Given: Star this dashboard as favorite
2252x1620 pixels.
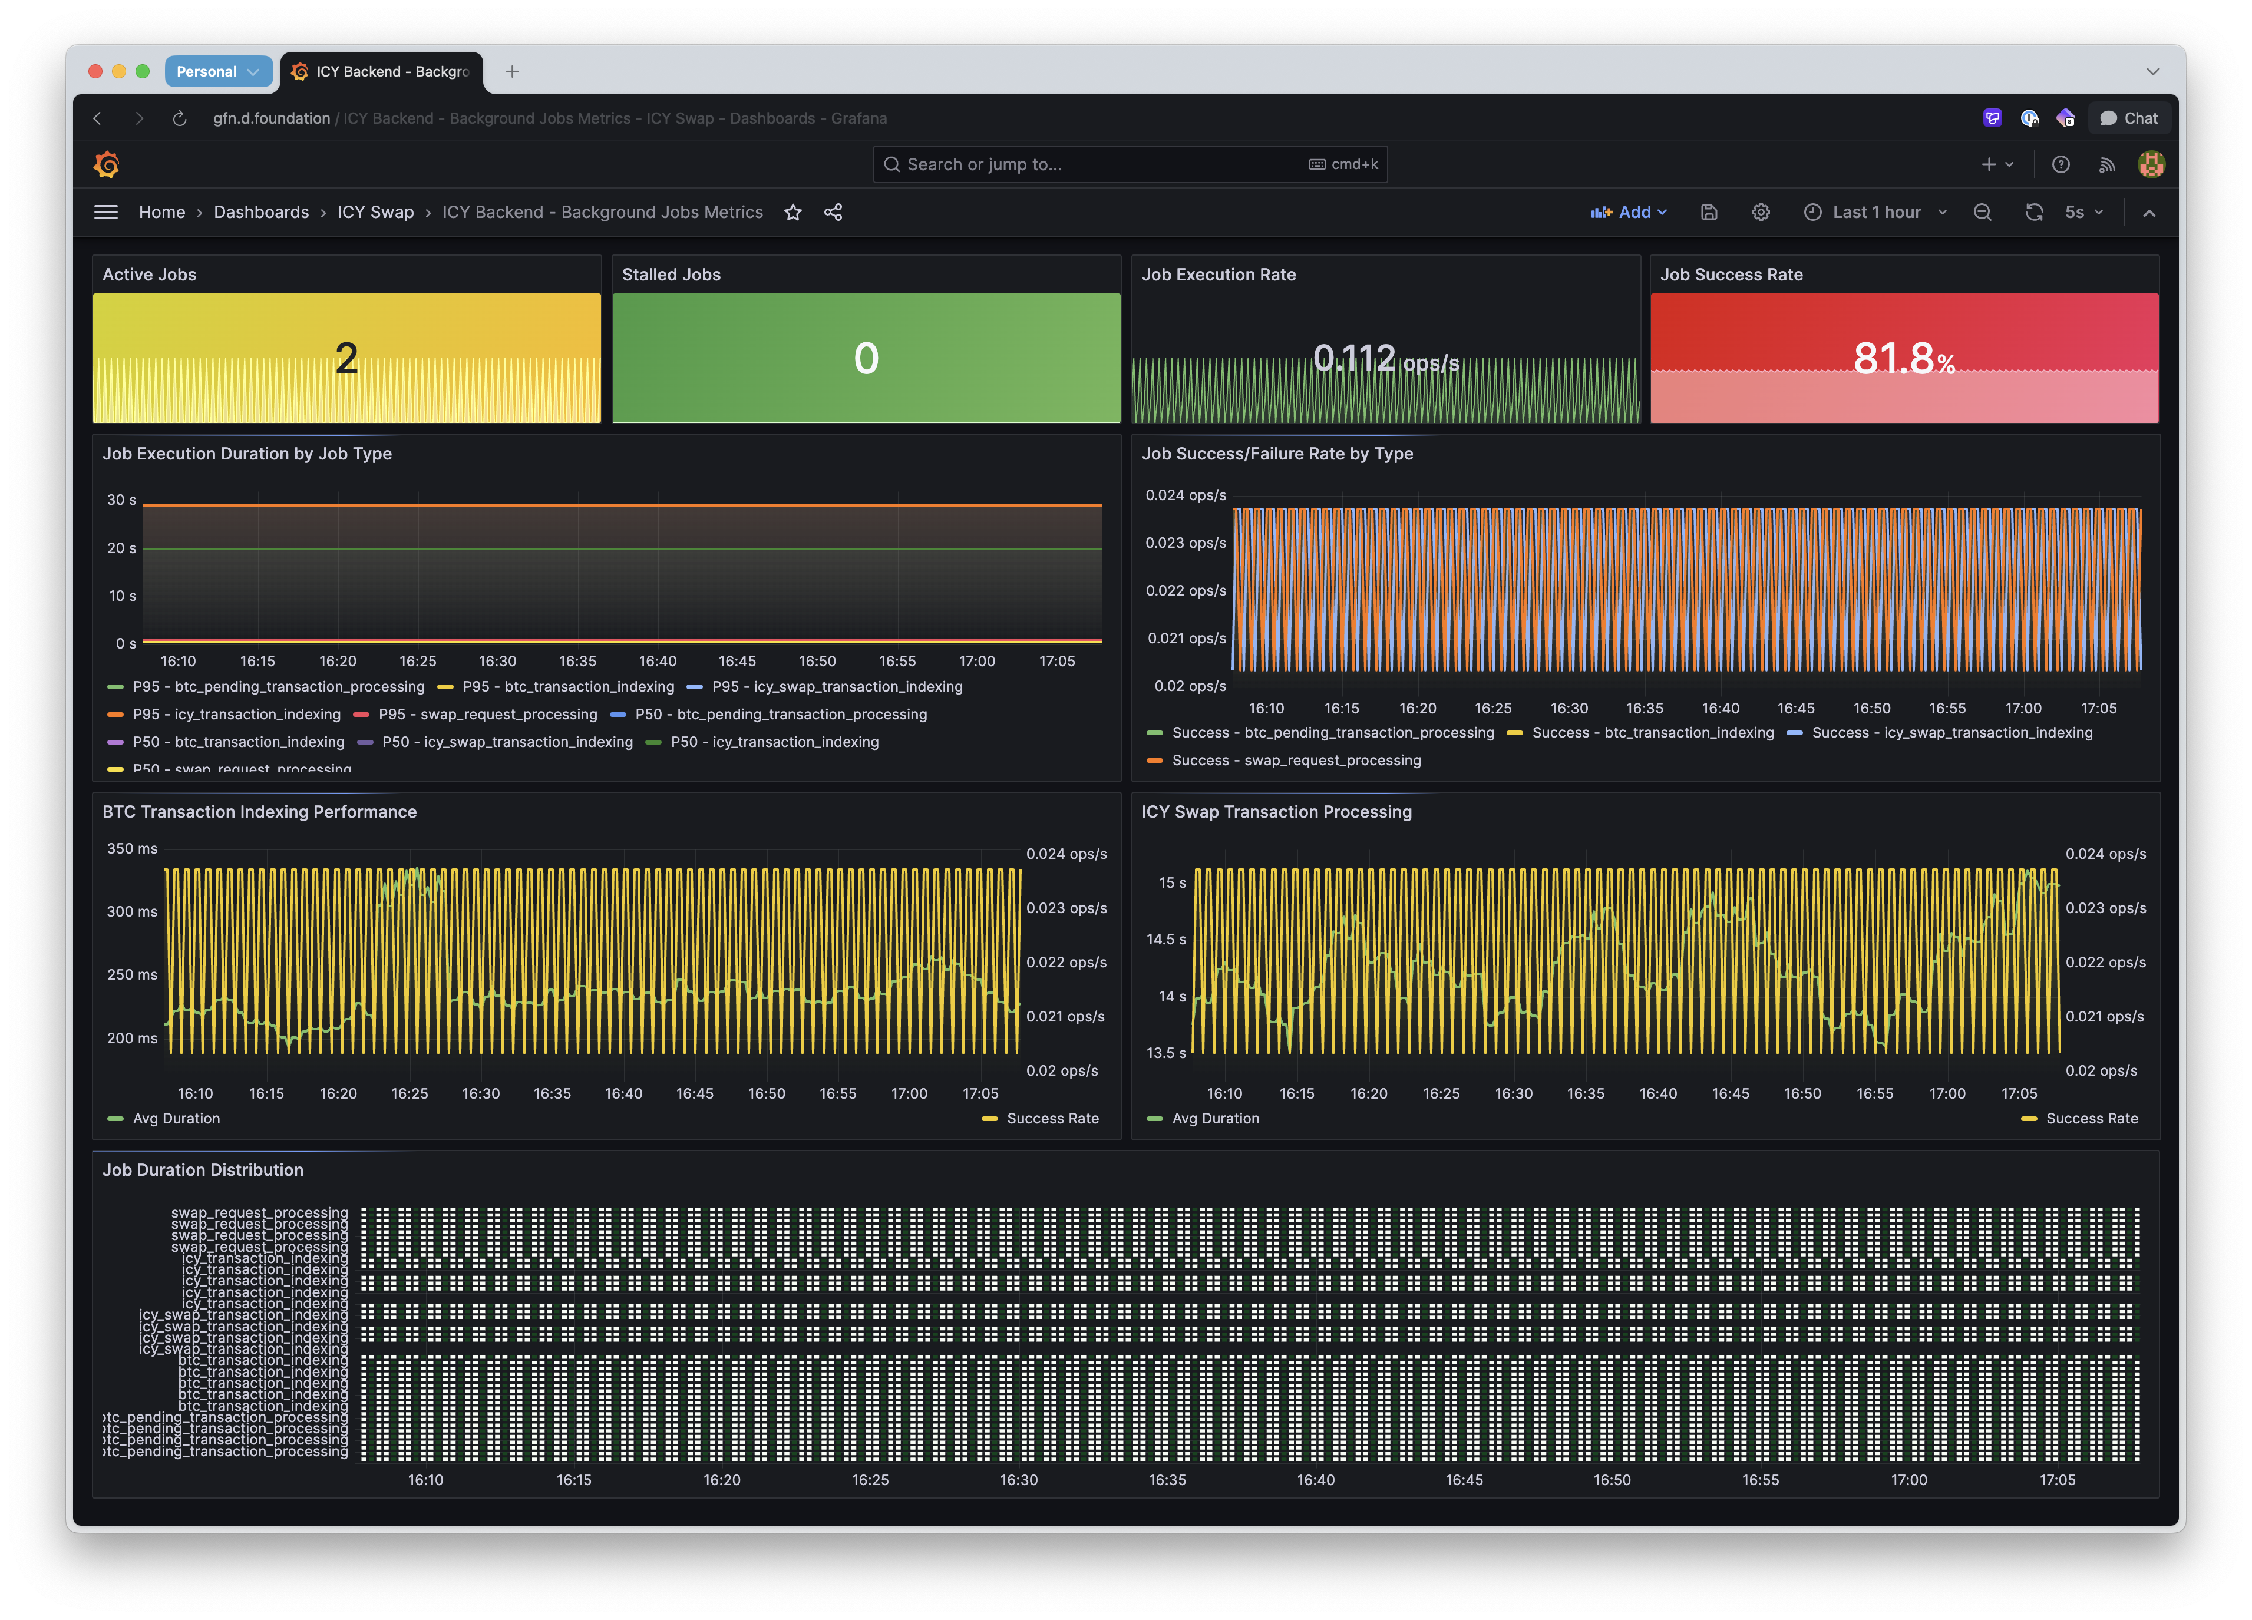Looking at the screenshot, I should 793,213.
